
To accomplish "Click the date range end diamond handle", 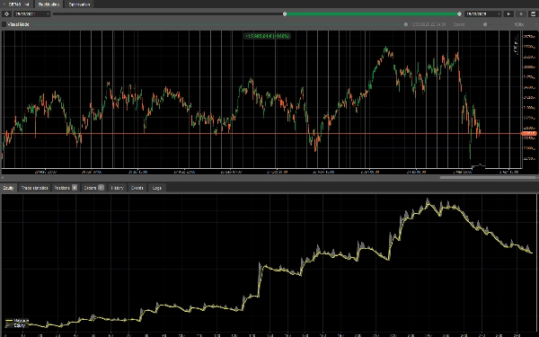I will pyautogui.click(x=460, y=14).
